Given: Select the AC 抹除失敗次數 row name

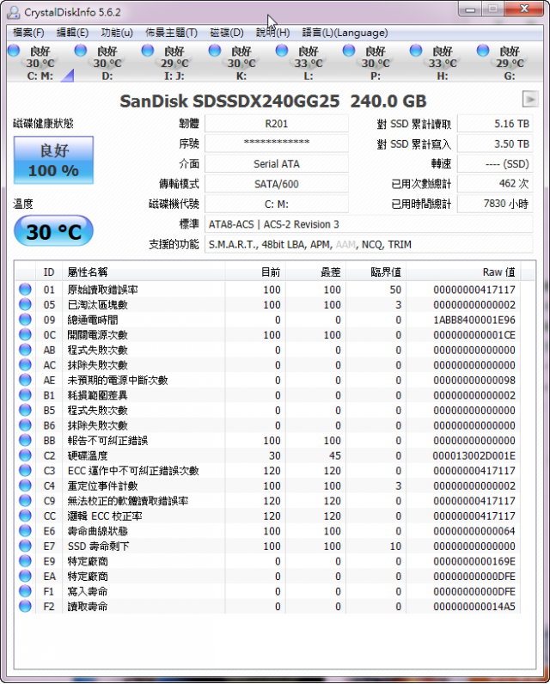Looking at the screenshot, I should [x=98, y=365].
